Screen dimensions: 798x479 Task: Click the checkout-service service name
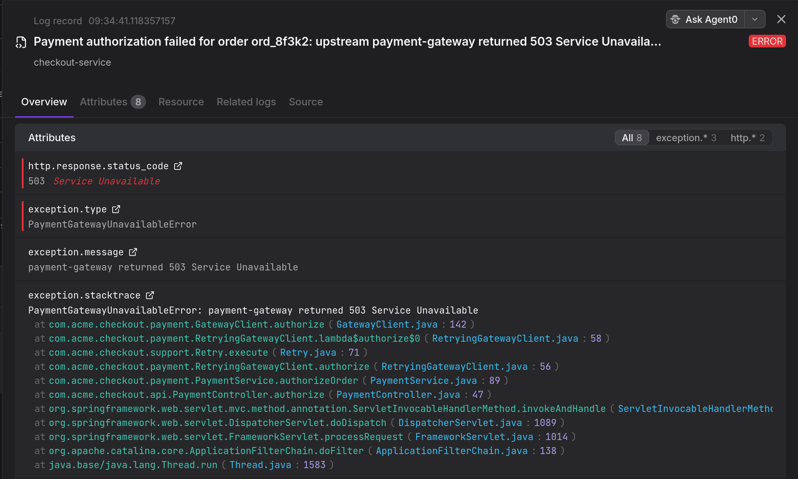72,63
